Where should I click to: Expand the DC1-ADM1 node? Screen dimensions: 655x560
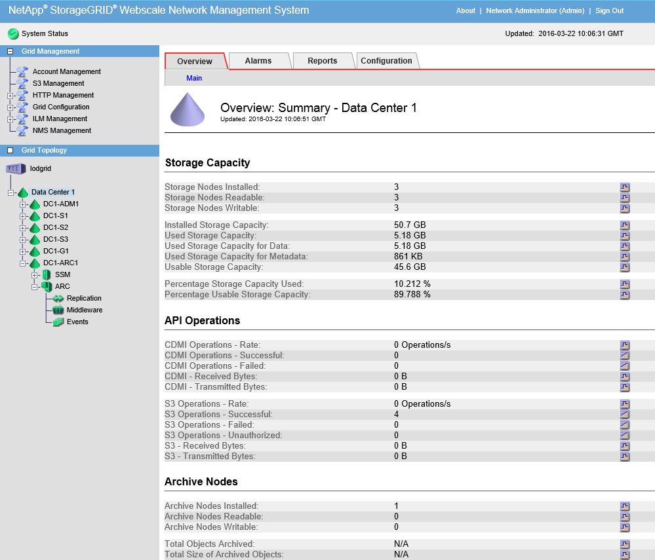click(x=22, y=204)
